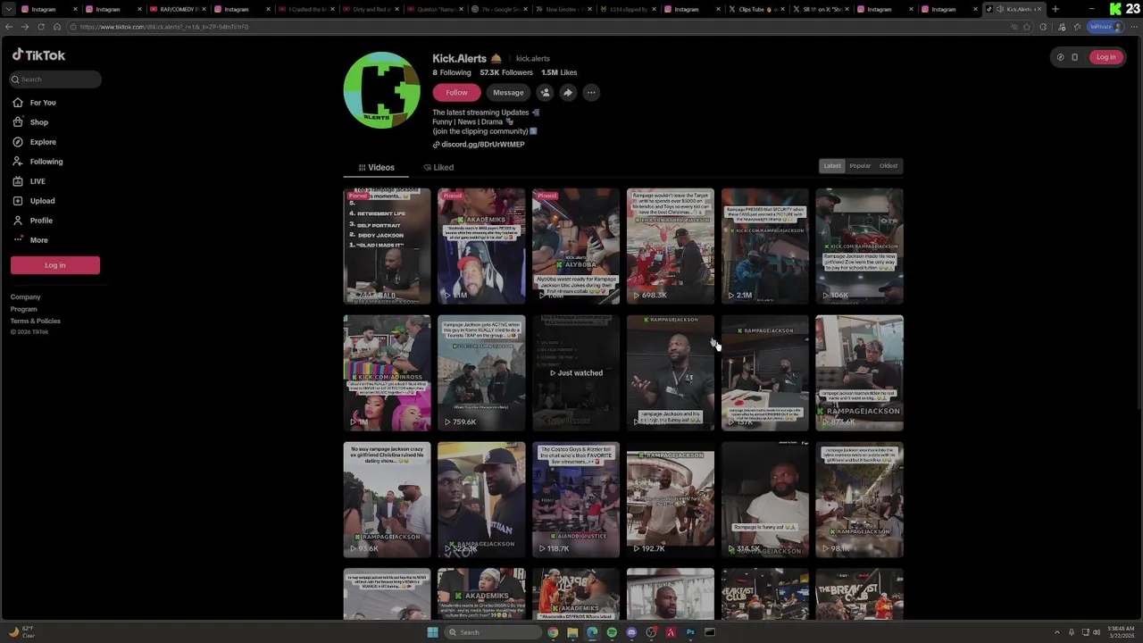Click the share arrow icon
1143x643 pixels.
568,93
